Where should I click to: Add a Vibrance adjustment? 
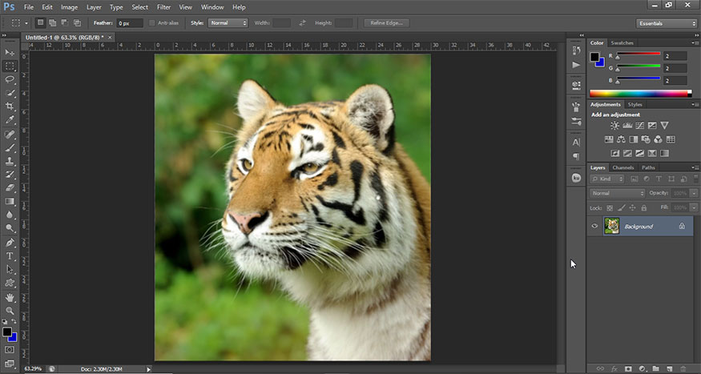coord(664,126)
